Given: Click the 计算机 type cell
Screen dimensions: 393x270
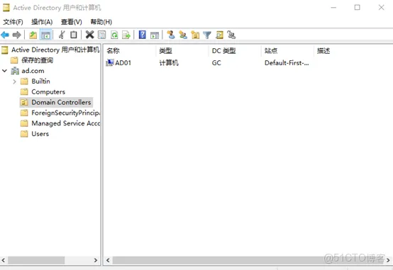Looking at the screenshot, I should coord(169,63).
